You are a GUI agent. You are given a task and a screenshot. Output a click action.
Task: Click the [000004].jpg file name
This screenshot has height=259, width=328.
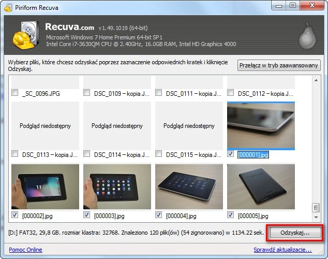[x=182, y=216]
